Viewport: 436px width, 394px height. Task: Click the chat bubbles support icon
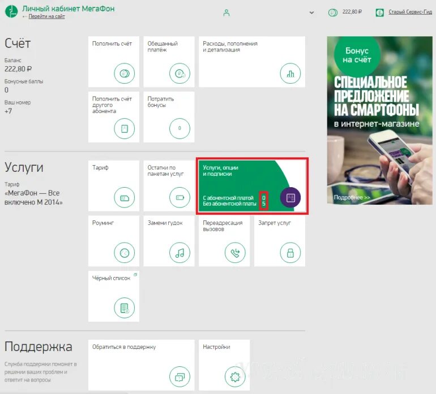point(179,377)
